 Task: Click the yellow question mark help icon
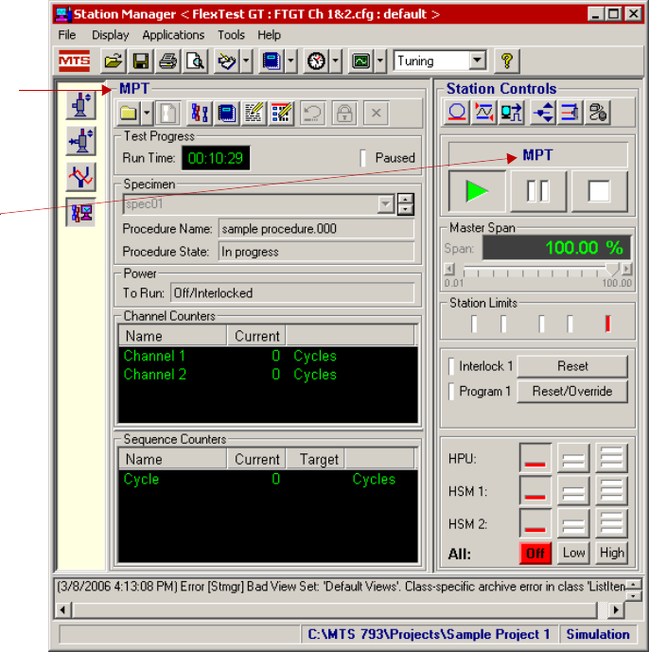coord(507,62)
